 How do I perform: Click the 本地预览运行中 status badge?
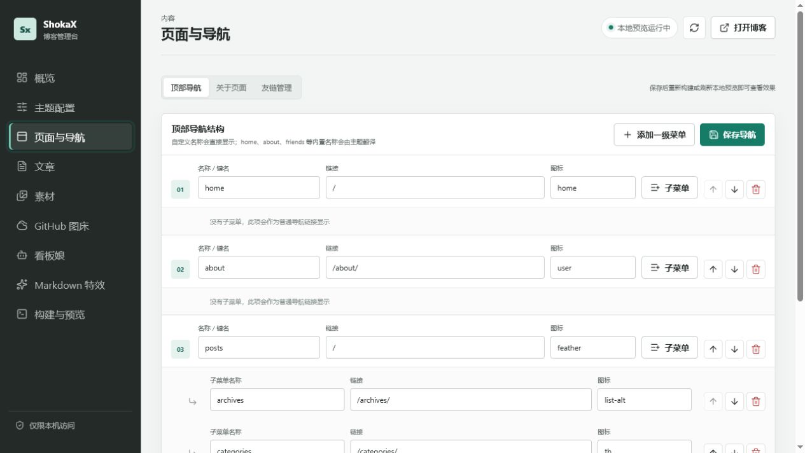639,28
